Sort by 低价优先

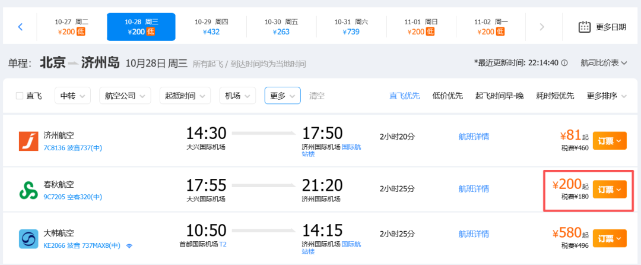[x=448, y=96]
